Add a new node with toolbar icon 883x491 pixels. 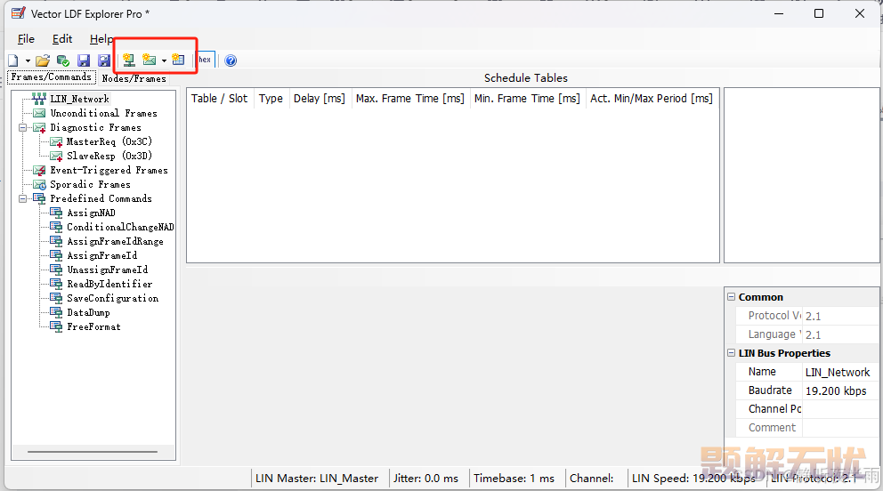tap(129, 60)
